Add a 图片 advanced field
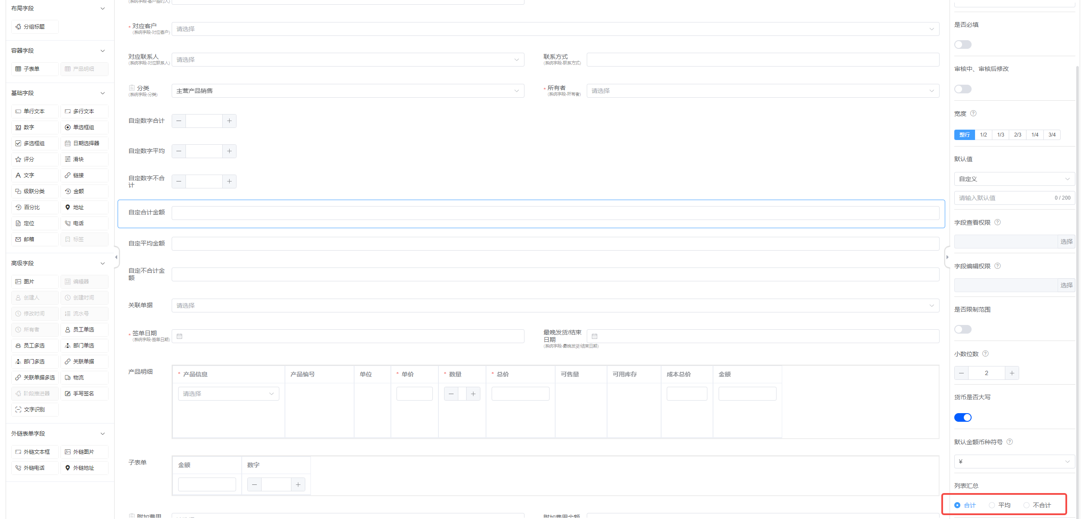Screen dimensions: 1084x519 (x=35, y=282)
